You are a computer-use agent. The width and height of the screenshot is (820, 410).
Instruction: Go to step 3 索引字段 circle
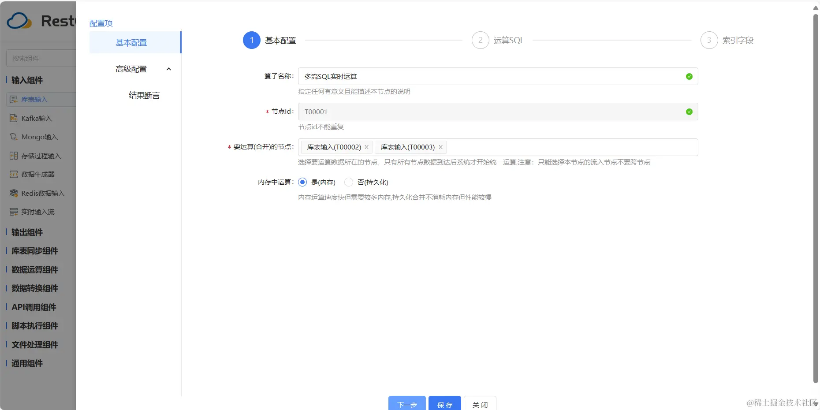point(709,40)
